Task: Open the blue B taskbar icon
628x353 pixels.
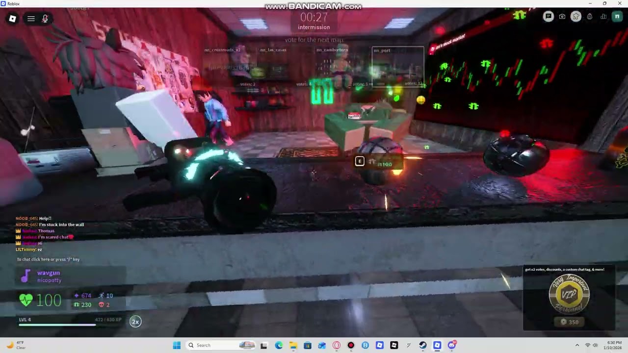Action: (365, 345)
